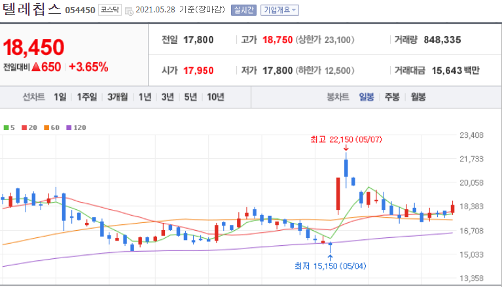
Task: Click the red up-triangle beside 650
Action: [x=36, y=67]
